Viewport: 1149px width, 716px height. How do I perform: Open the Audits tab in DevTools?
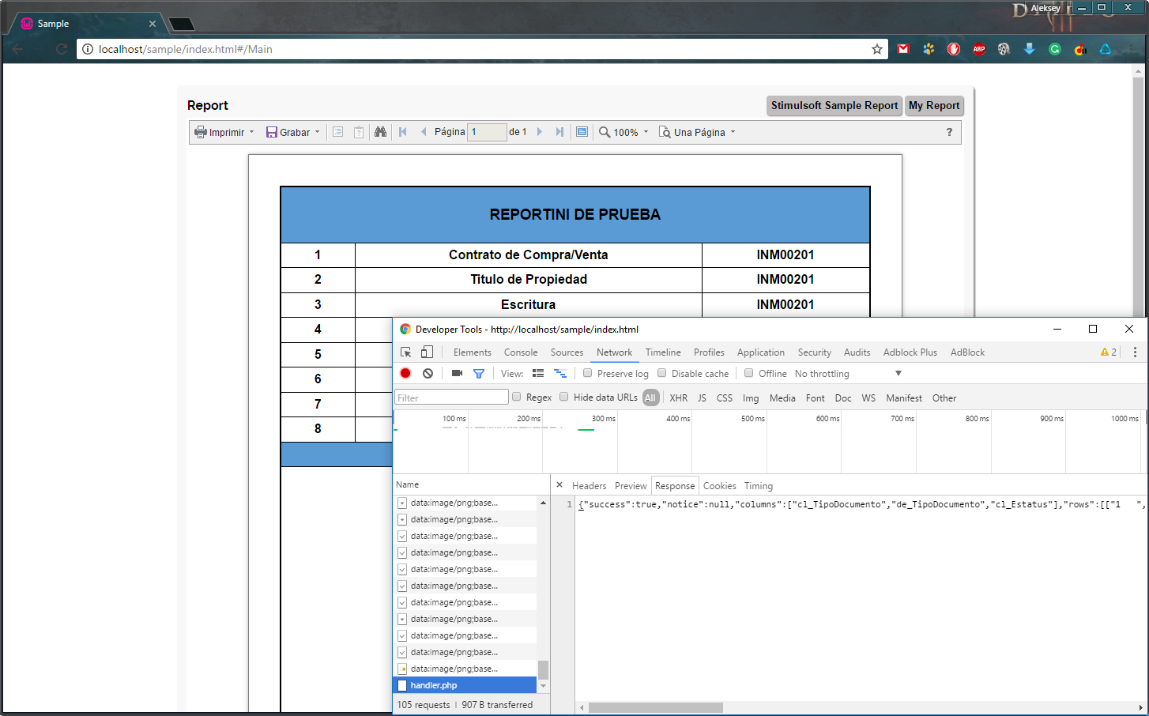pos(857,352)
